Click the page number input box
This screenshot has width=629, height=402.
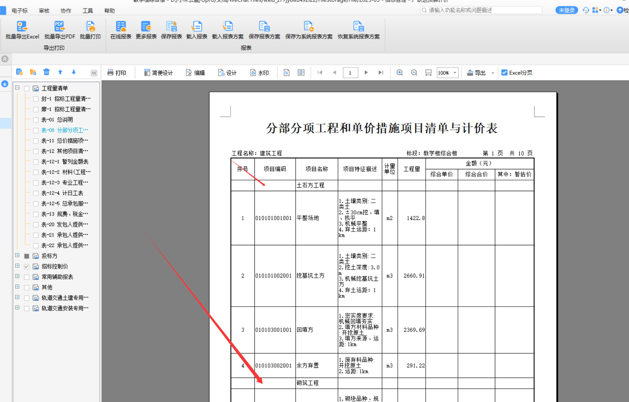tap(350, 72)
